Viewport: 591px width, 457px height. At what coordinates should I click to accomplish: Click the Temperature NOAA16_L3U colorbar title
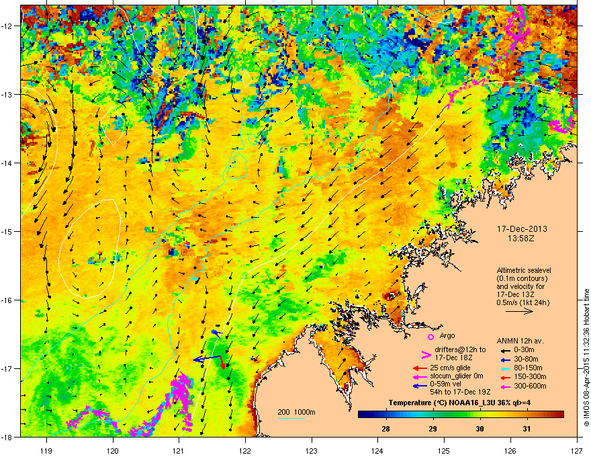(460, 403)
